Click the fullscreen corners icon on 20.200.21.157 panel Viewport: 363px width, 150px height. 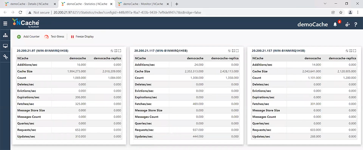click(355, 51)
